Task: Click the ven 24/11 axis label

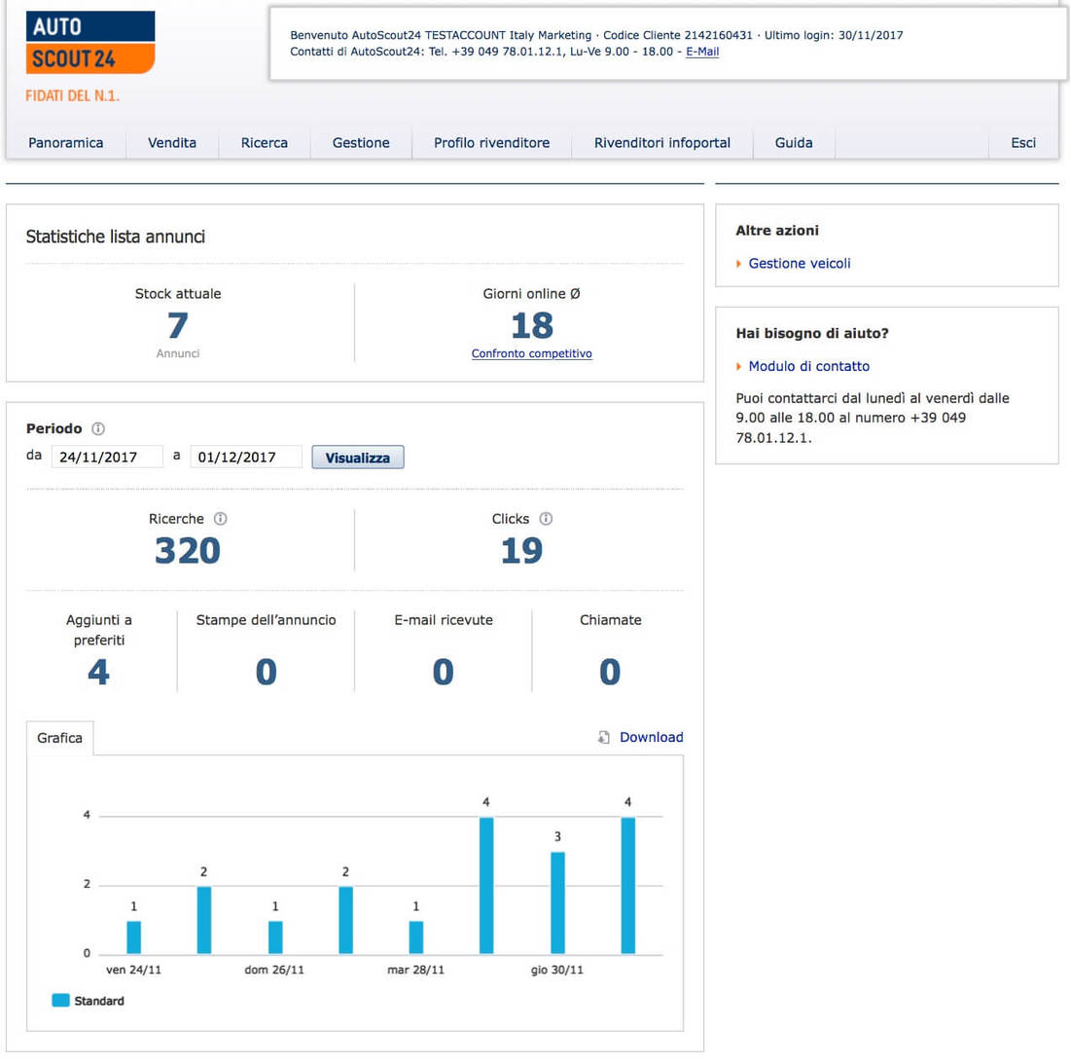Action: (134, 970)
